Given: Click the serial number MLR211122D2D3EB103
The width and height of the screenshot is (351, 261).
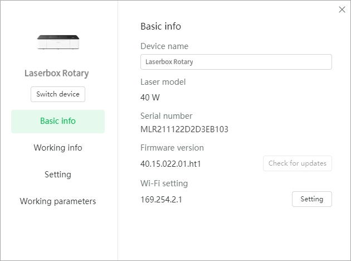Looking at the screenshot, I should point(184,129).
